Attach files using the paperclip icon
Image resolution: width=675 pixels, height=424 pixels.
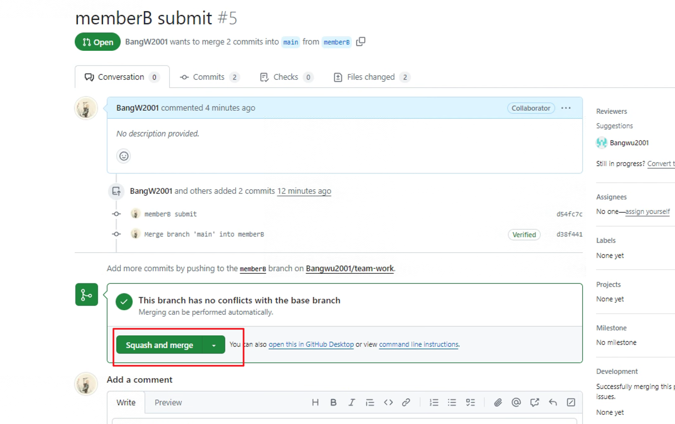click(498, 402)
